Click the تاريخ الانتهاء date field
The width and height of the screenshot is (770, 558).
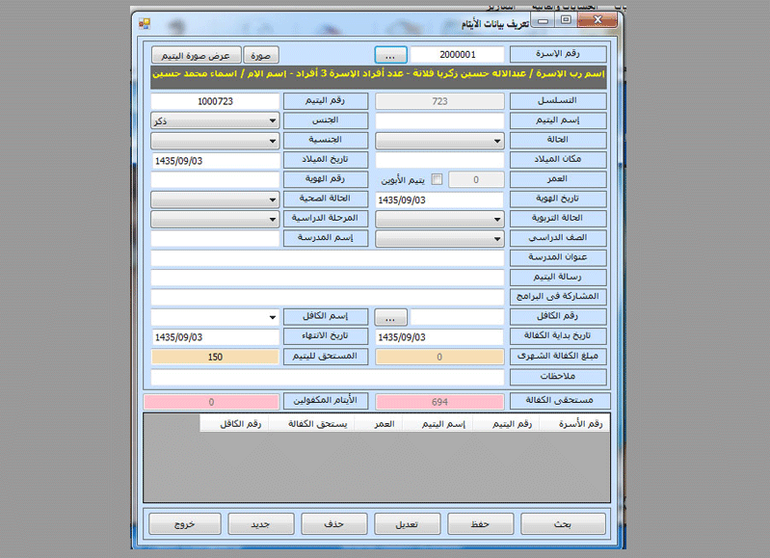(x=215, y=337)
